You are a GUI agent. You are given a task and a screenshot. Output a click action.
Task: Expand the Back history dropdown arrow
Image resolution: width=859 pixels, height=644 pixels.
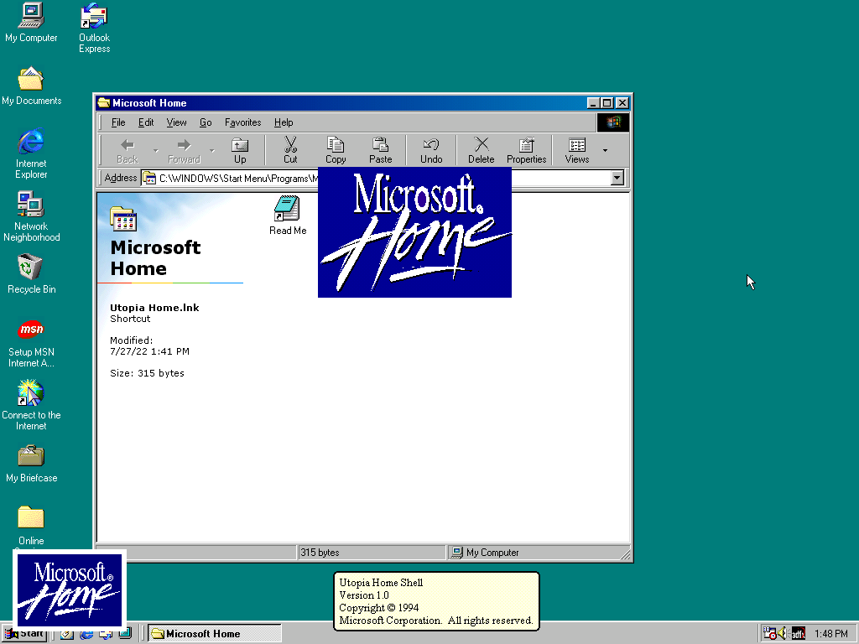pos(155,151)
